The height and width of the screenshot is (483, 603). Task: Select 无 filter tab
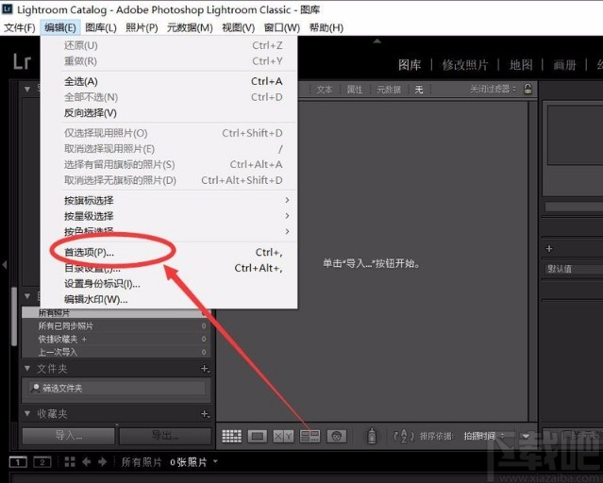point(419,90)
